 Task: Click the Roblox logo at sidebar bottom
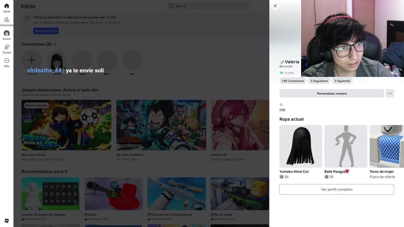[x=7, y=220]
